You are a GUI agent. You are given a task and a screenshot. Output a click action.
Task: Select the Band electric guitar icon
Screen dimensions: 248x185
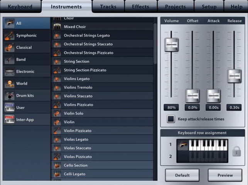pyautogui.click(x=10, y=59)
